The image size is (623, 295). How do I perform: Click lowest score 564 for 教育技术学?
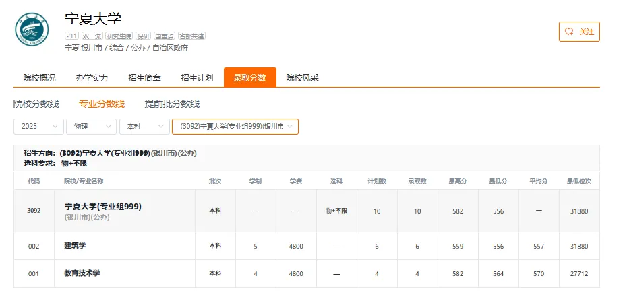click(x=498, y=274)
